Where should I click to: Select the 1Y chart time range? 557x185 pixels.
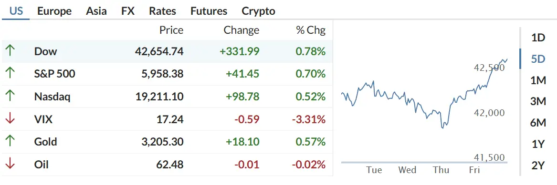click(538, 144)
